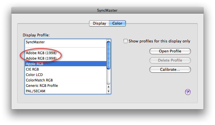Pick the CIE RGB profile
215x125 pixels.
click(x=66, y=69)
